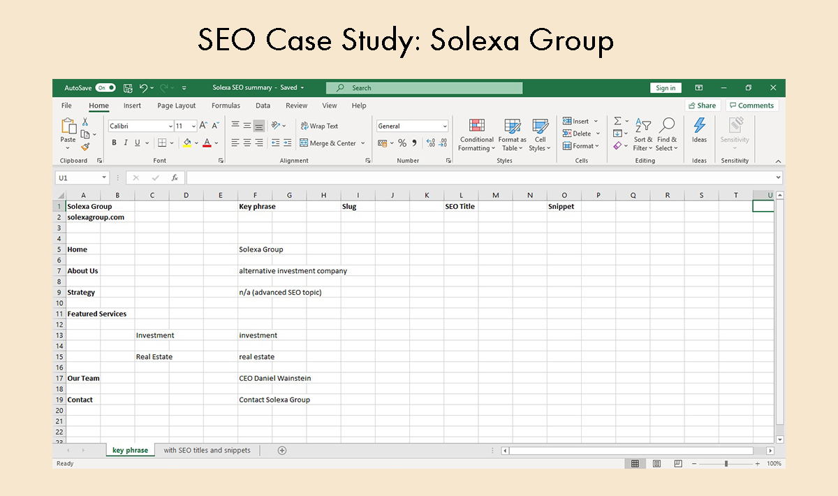The image size is (838, 496).
Task: Toggle Bottom Align in the Alignment group
Action: coord(259,126)
